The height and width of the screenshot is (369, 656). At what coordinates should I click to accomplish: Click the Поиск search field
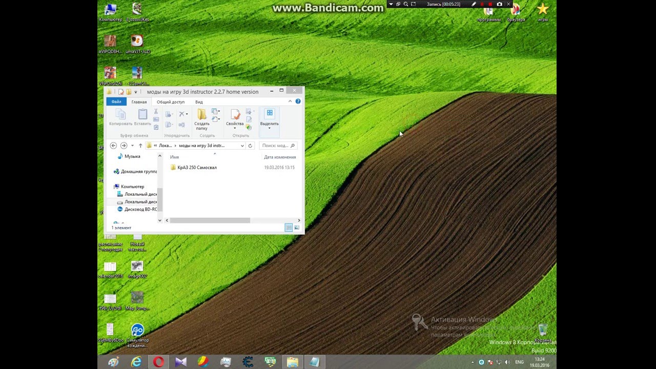(278, 146)
